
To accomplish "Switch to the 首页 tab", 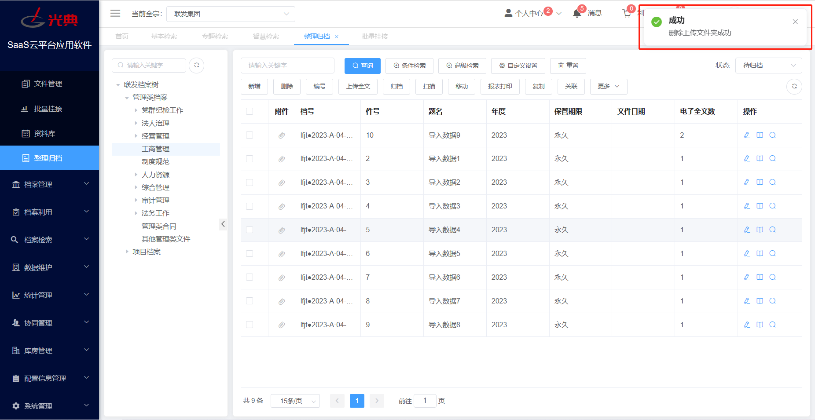I will pyautogui.click(x=122, y=37).
